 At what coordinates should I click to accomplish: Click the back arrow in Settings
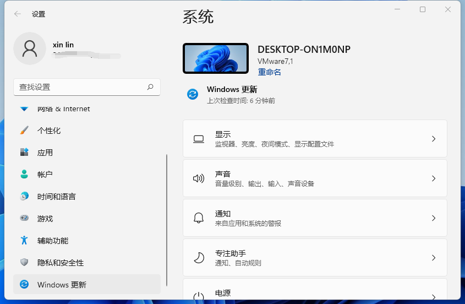coord(18,14)
